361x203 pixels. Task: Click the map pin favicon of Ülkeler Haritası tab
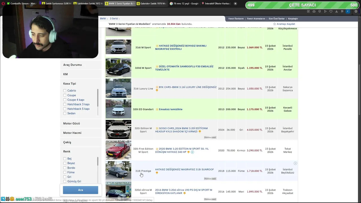[203, 3]
